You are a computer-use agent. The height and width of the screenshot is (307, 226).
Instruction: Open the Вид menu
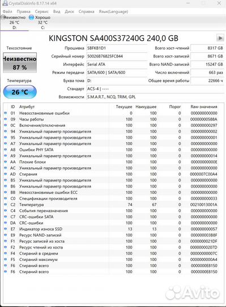tap(57, 11)
